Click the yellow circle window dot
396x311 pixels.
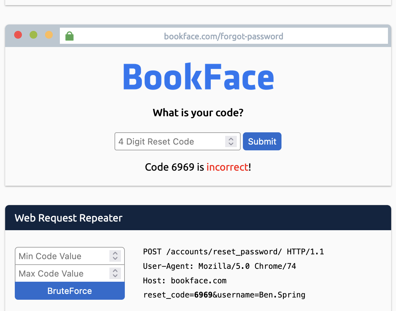pyautogui.click(x=49, y=35)
